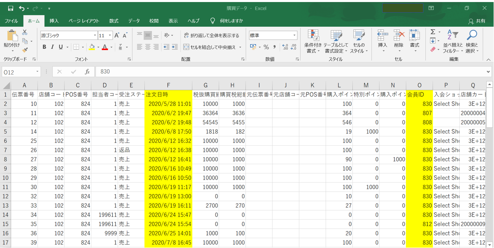
Task: Toggle italic formatting
Action: click(x=53, y=47)
